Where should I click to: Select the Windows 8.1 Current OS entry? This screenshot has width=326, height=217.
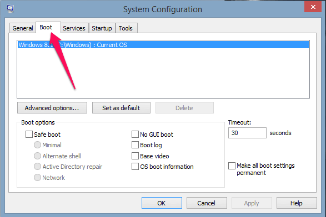[x=163, y=45]
